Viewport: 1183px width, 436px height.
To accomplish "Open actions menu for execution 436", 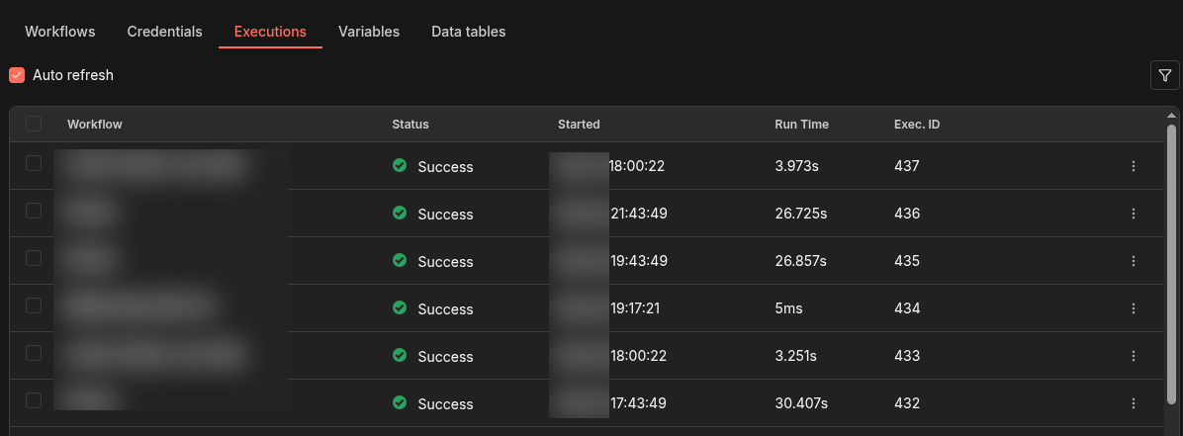I will [1134, 214].
